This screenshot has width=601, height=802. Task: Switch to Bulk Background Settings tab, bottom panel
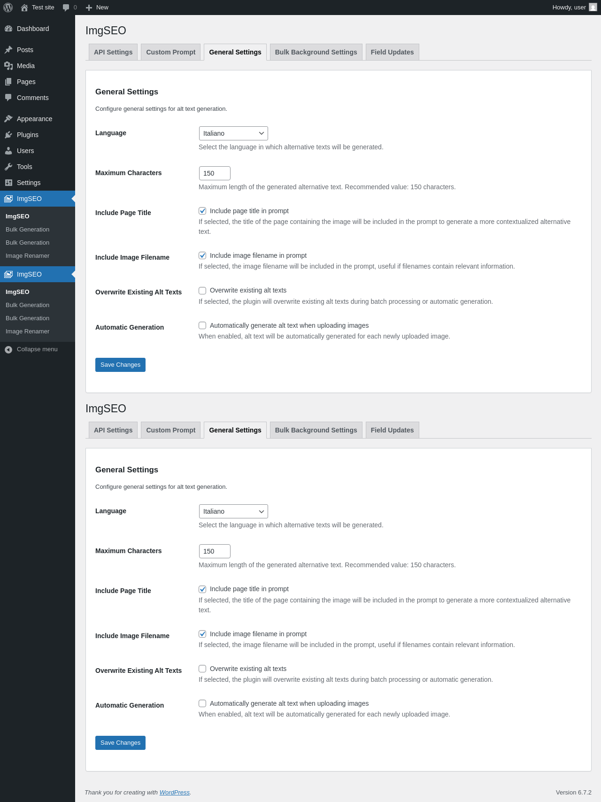click(x=316, y=430)
